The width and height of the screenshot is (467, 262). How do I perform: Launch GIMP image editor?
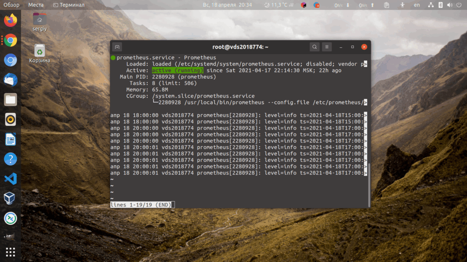tap(10, 237)
